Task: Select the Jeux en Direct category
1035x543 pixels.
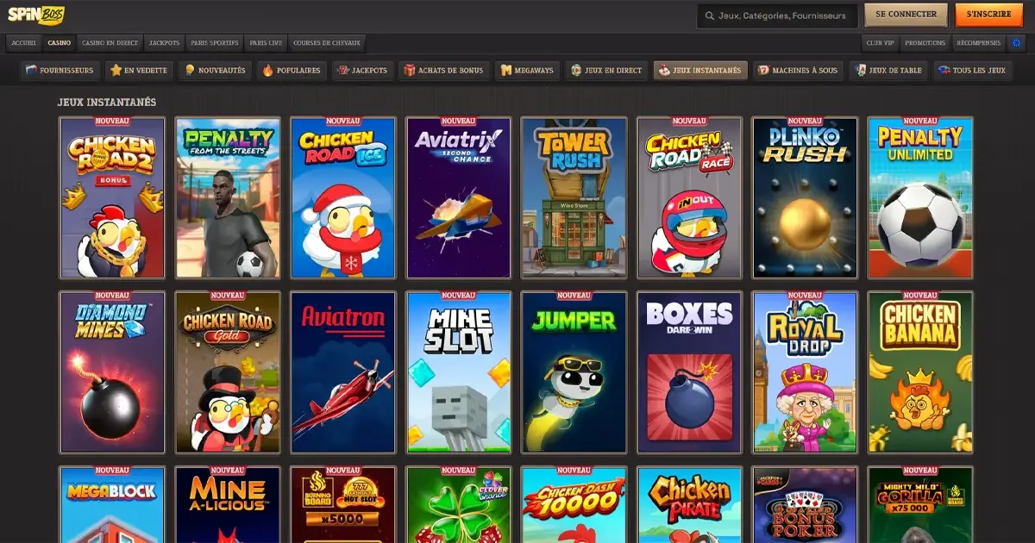Action: [606, 71]
